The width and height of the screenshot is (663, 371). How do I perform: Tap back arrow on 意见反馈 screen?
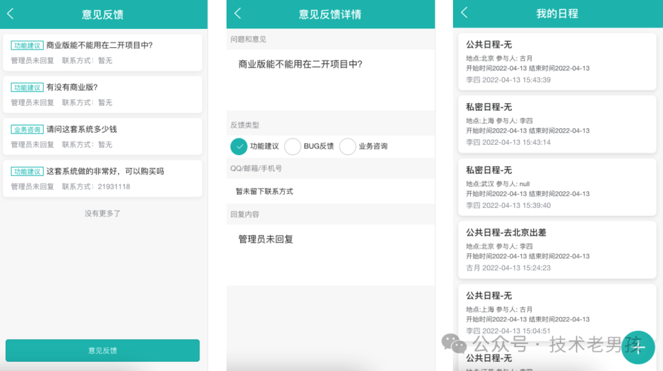click(x=10, y=14)
